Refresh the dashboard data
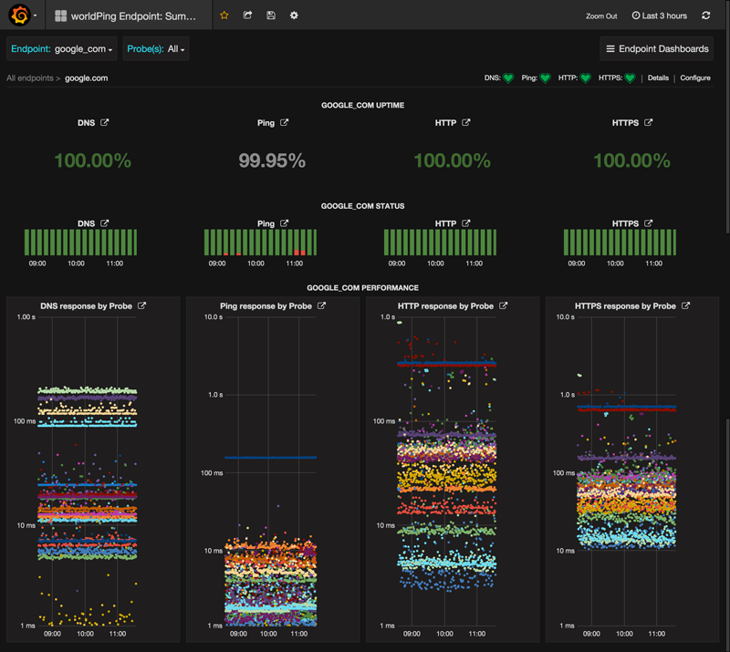Screen dimensions: 730x652 pos(705,16)
